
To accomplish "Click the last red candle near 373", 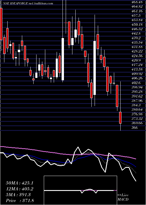I will pos(120,118).
